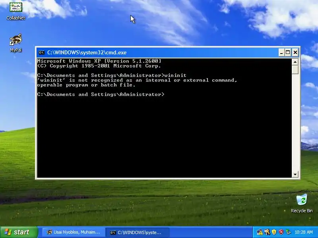Open the red shield Security Center alert
The height and width of the screenshot is (238, 318).
coord(281,232)
